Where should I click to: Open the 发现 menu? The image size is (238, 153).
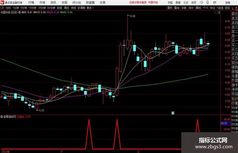(64, 3)
